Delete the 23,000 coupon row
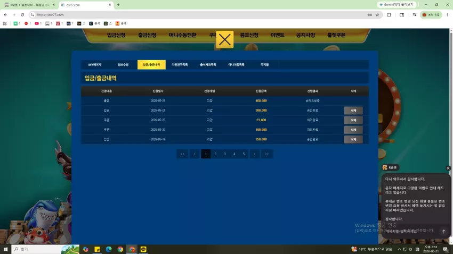The width and height of the screenshot is (453, 254). coord(353,120)
